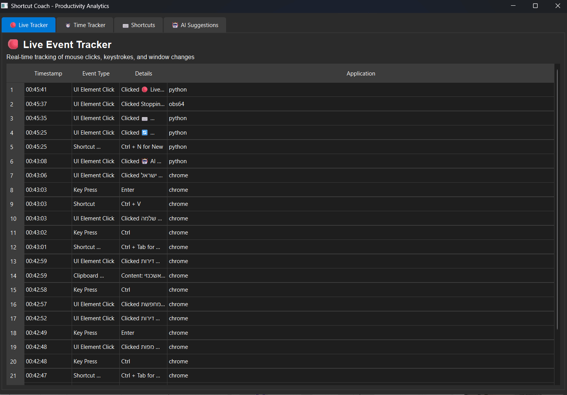Select the obs64 application cell in row 2
This screenshot has width=567, height=395.
coord(177,104)
